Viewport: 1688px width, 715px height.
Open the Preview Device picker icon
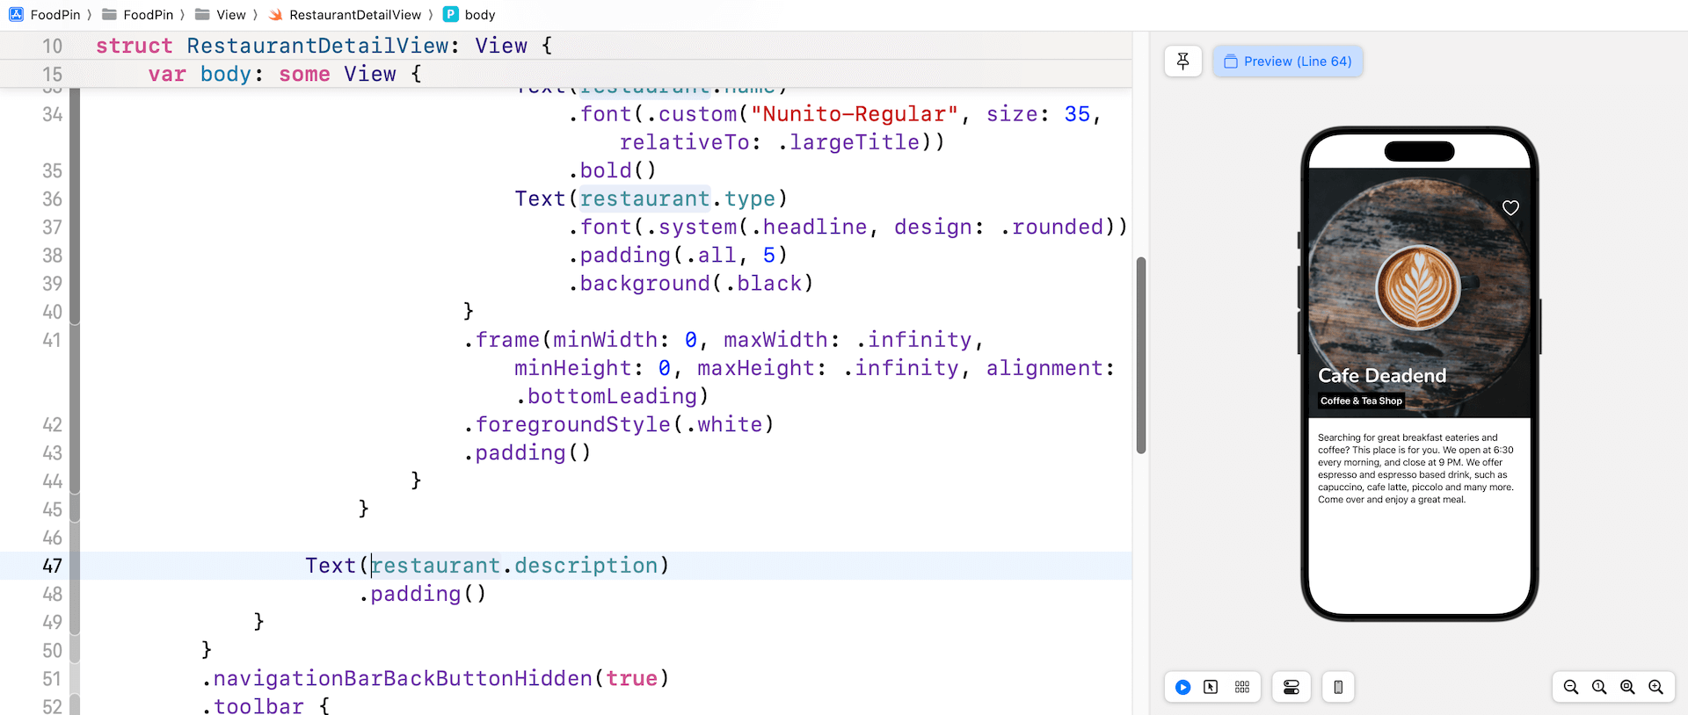1337,687
